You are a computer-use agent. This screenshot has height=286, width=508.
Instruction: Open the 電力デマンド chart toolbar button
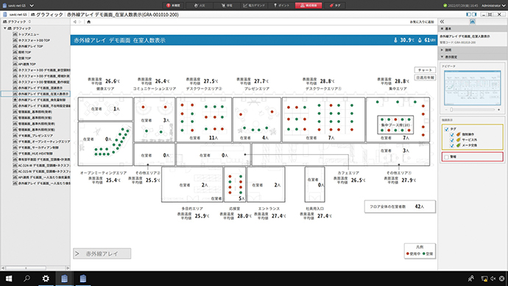(254, 5)
